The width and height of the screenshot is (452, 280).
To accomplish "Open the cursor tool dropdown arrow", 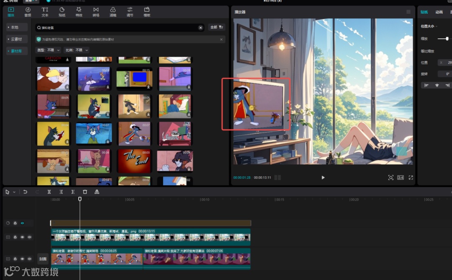I will point(14,192).
